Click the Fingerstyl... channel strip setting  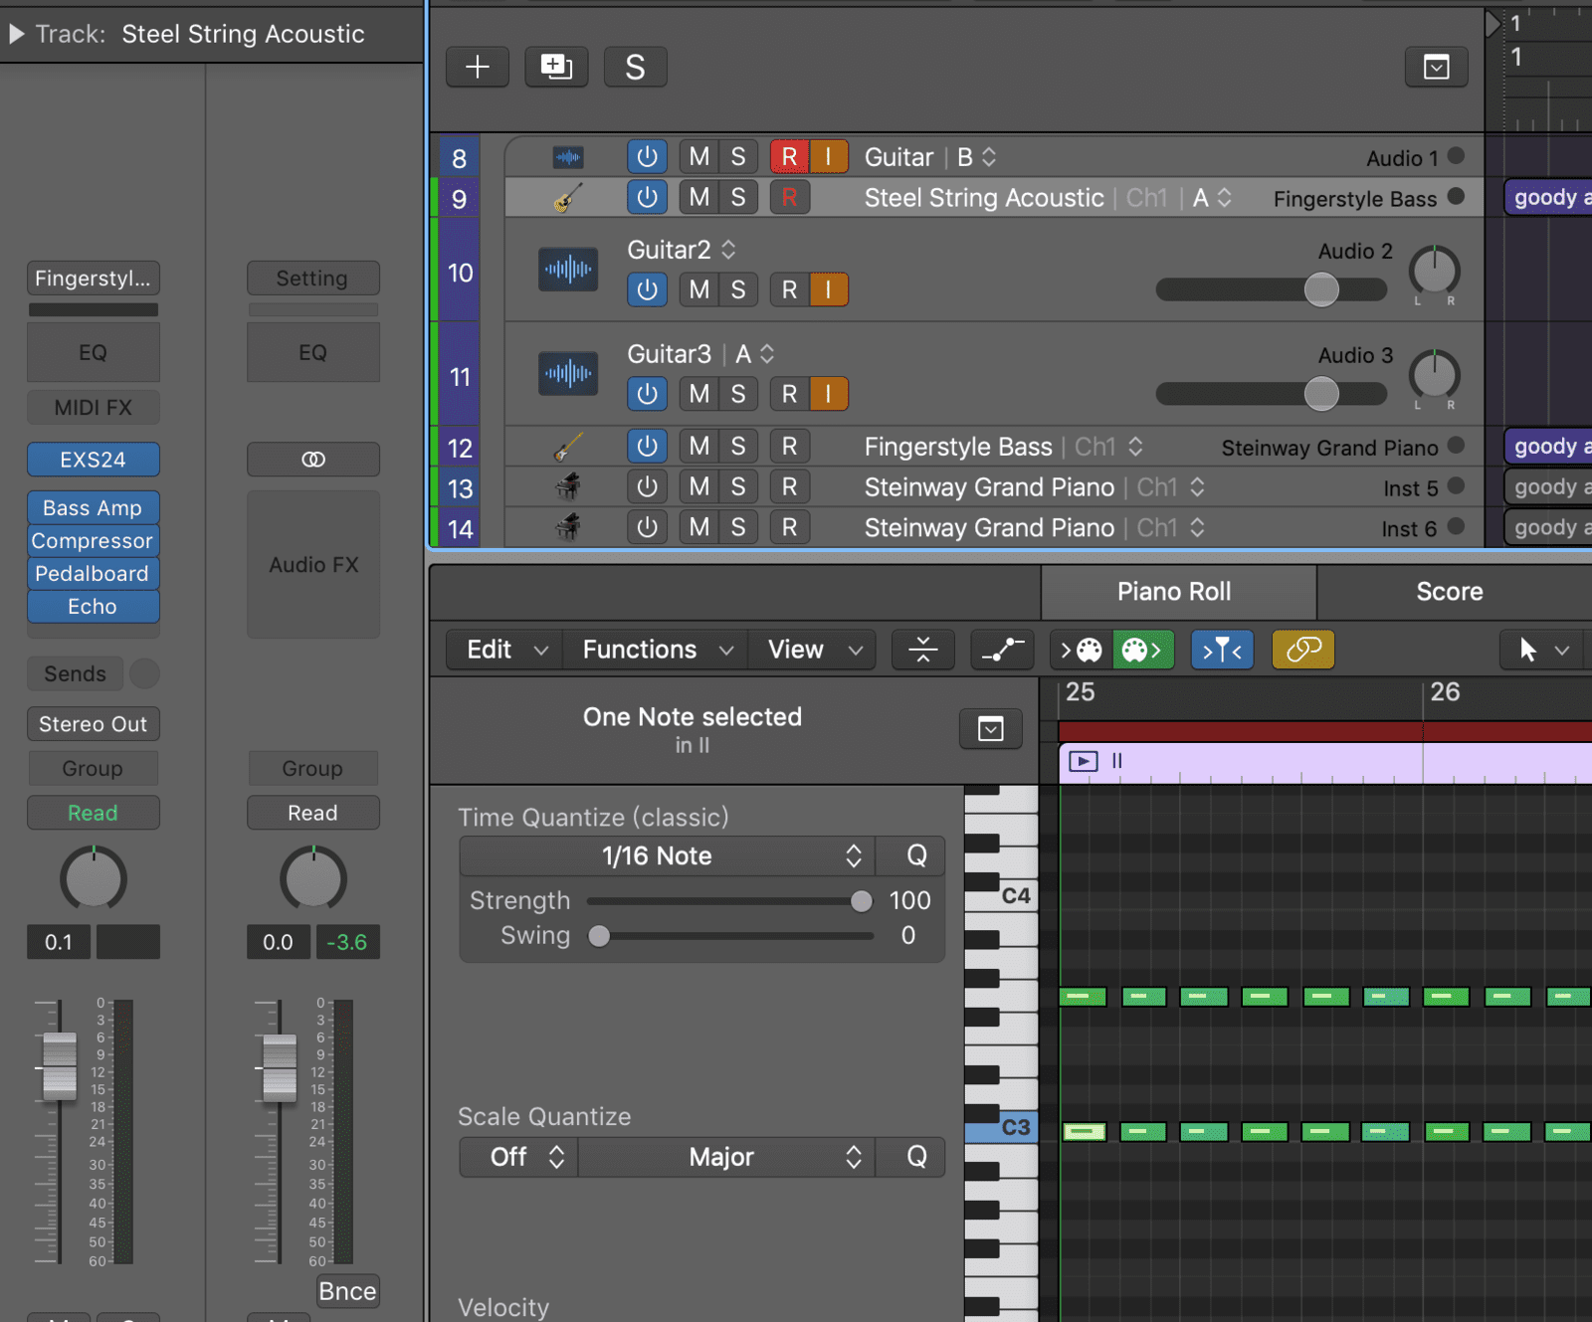(93, 279)
